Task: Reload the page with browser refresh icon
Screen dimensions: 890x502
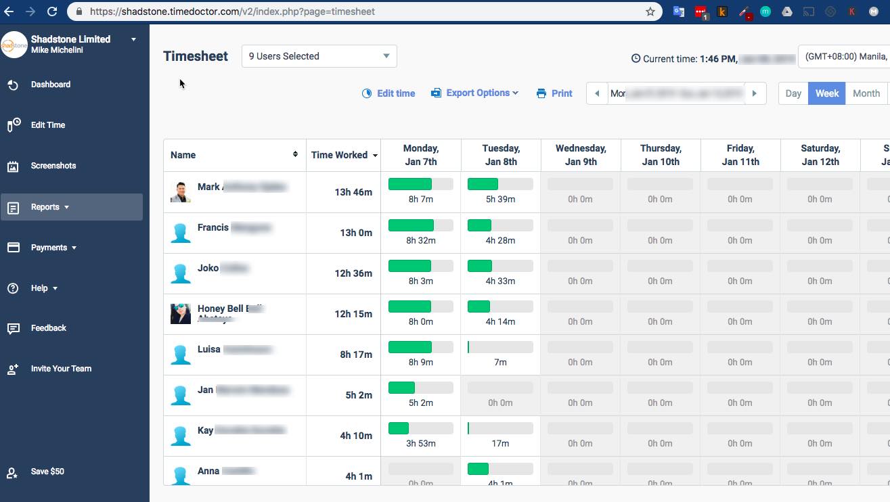Action: pos(52,12)
